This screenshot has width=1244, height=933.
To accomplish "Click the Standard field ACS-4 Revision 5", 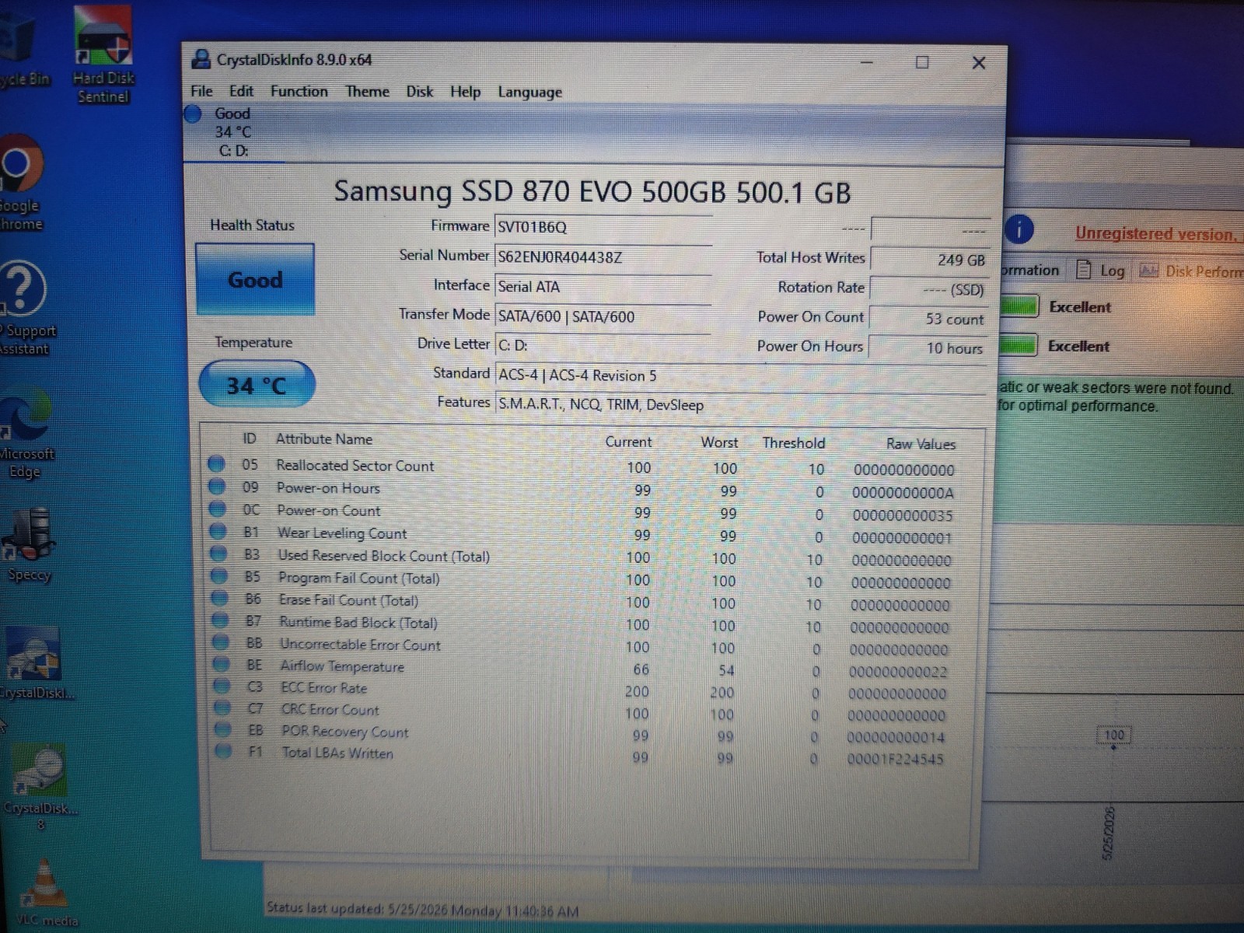I will tap(740, 376).
